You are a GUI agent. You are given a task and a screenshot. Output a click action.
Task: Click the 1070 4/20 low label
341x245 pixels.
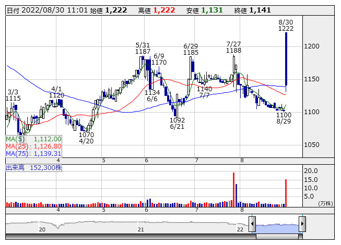[x=86, y=138]
